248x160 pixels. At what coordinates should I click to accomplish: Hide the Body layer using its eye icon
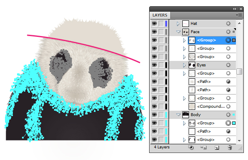click(x=154, y=114)
